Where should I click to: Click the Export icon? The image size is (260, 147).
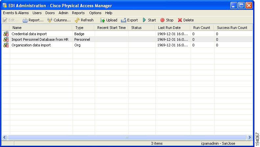tap(124, 20)
